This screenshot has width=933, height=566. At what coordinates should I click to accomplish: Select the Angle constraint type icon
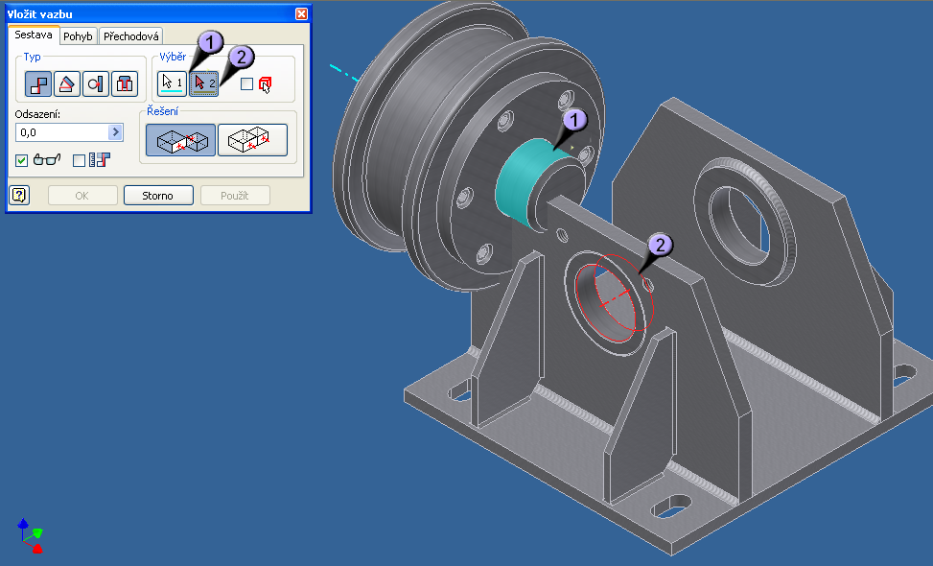[x=67, y=84]
